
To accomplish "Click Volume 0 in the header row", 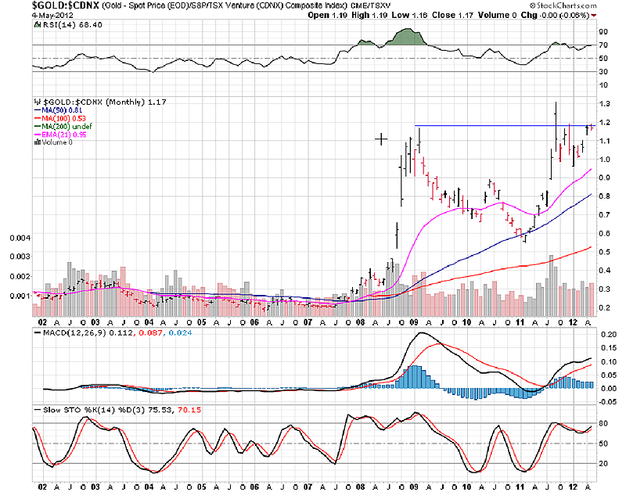I will point(497,15).
